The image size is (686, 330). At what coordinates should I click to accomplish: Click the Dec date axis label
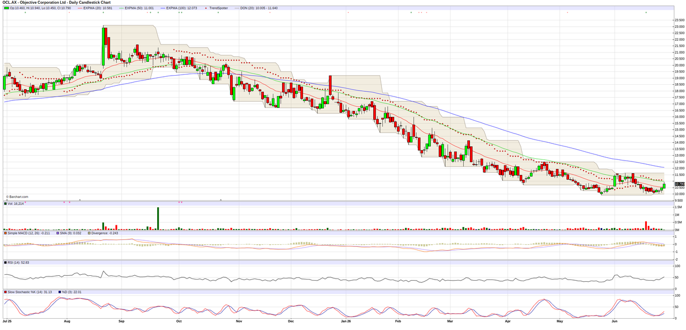(290, 322)
